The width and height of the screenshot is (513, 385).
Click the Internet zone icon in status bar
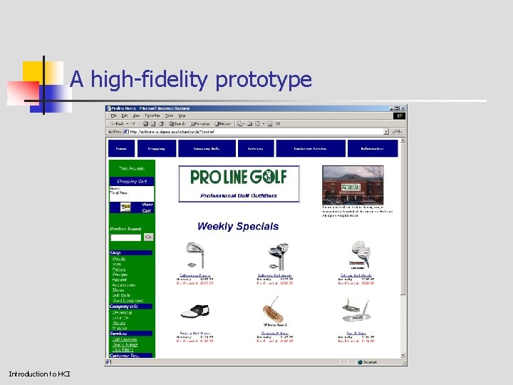tap(361, 362)
